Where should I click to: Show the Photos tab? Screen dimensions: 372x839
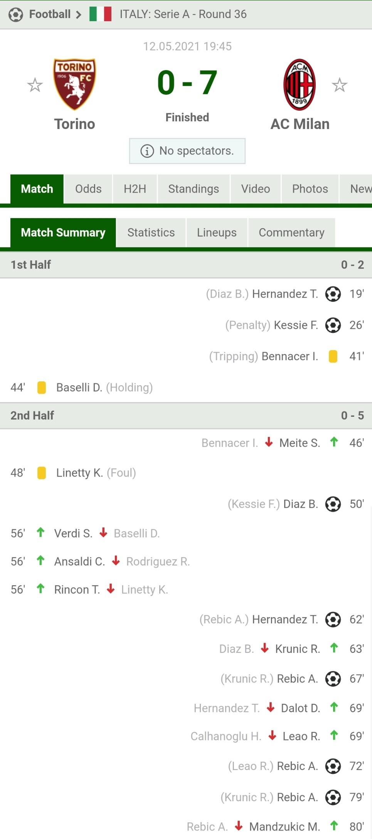[310, 189]
